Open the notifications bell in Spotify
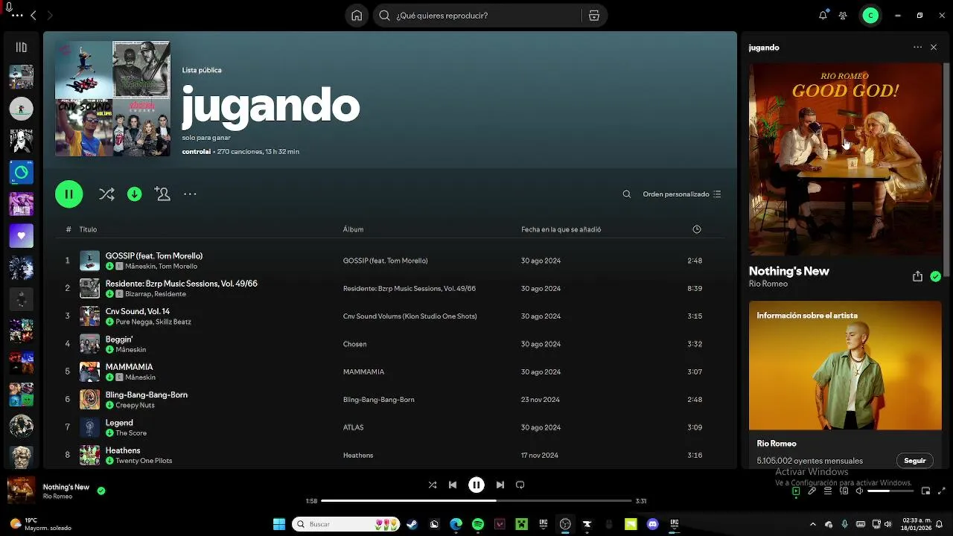Viewport: 953px width, 536px height. [x=823, y=16]
